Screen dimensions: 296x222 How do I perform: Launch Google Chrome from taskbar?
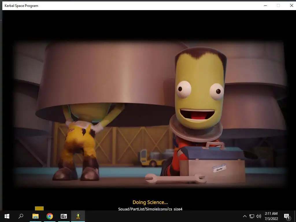click(50, 216)
